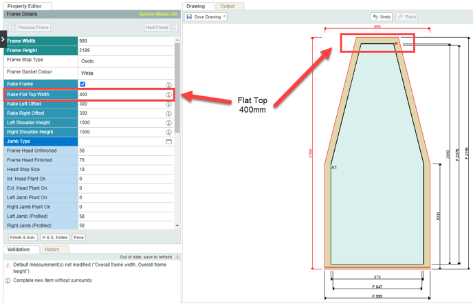This screenshot has height=303, width=473.
Task: Click the info icon for Rake Flat Top Width
Action: [168, 95]
